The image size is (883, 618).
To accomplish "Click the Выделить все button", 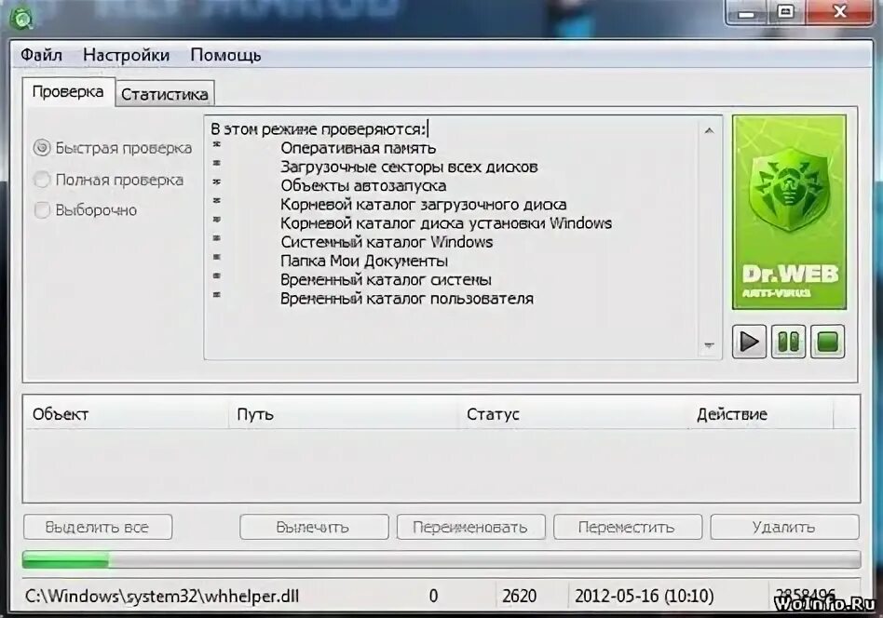I will click(98, 528).
